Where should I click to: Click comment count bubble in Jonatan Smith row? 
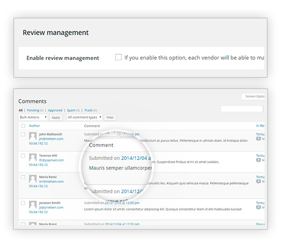259,207
